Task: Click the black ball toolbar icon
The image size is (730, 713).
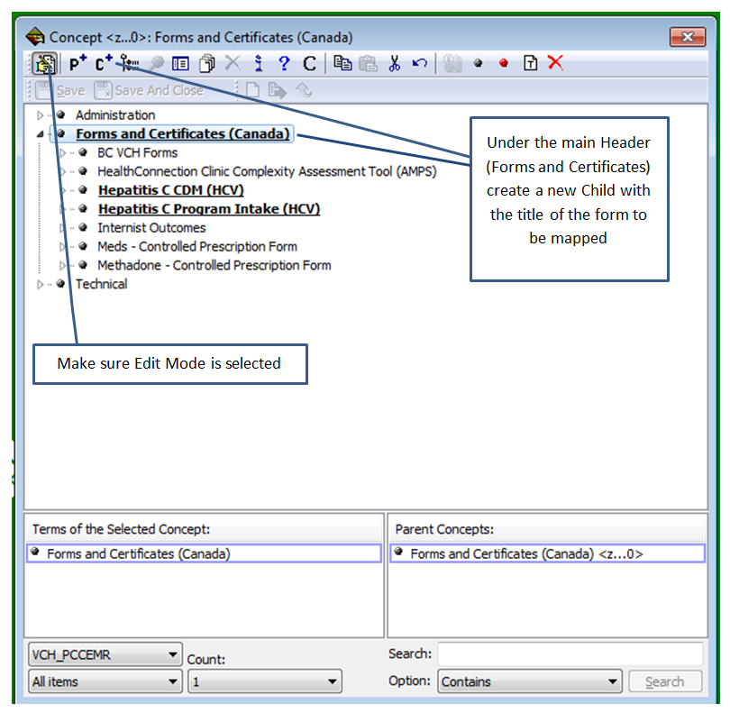Action: coord(479,63)
